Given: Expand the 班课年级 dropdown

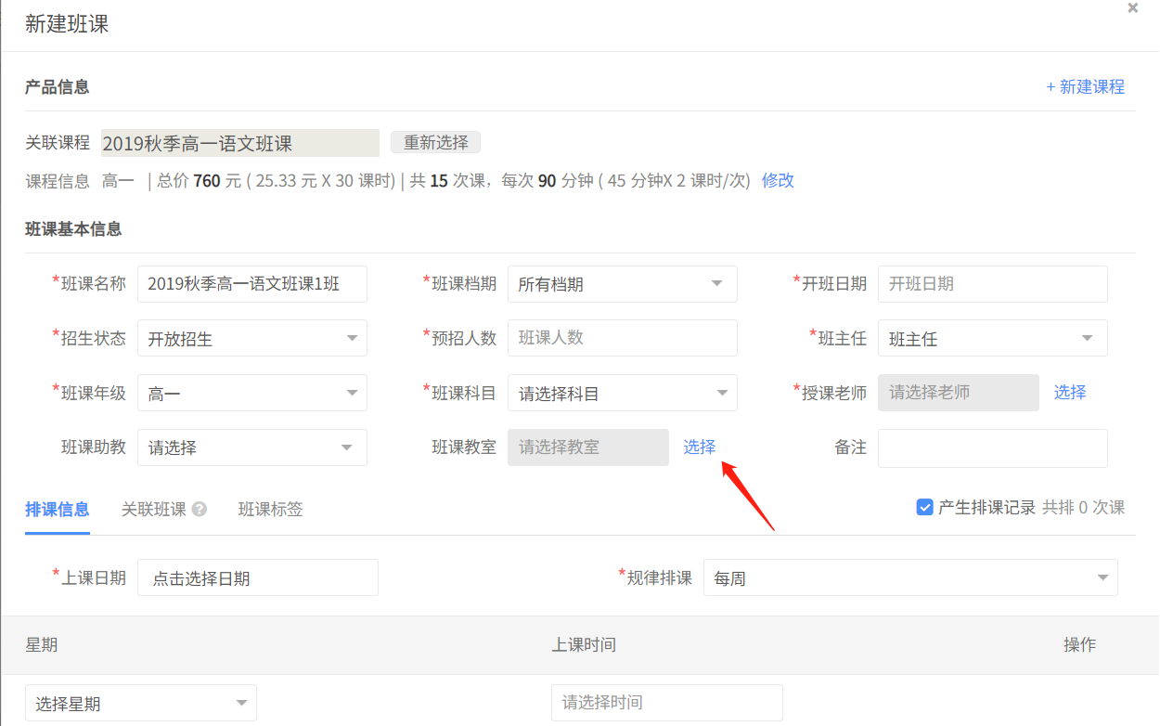Looking at the screenshot, I should pyautogui.click(x=252, y=393).
